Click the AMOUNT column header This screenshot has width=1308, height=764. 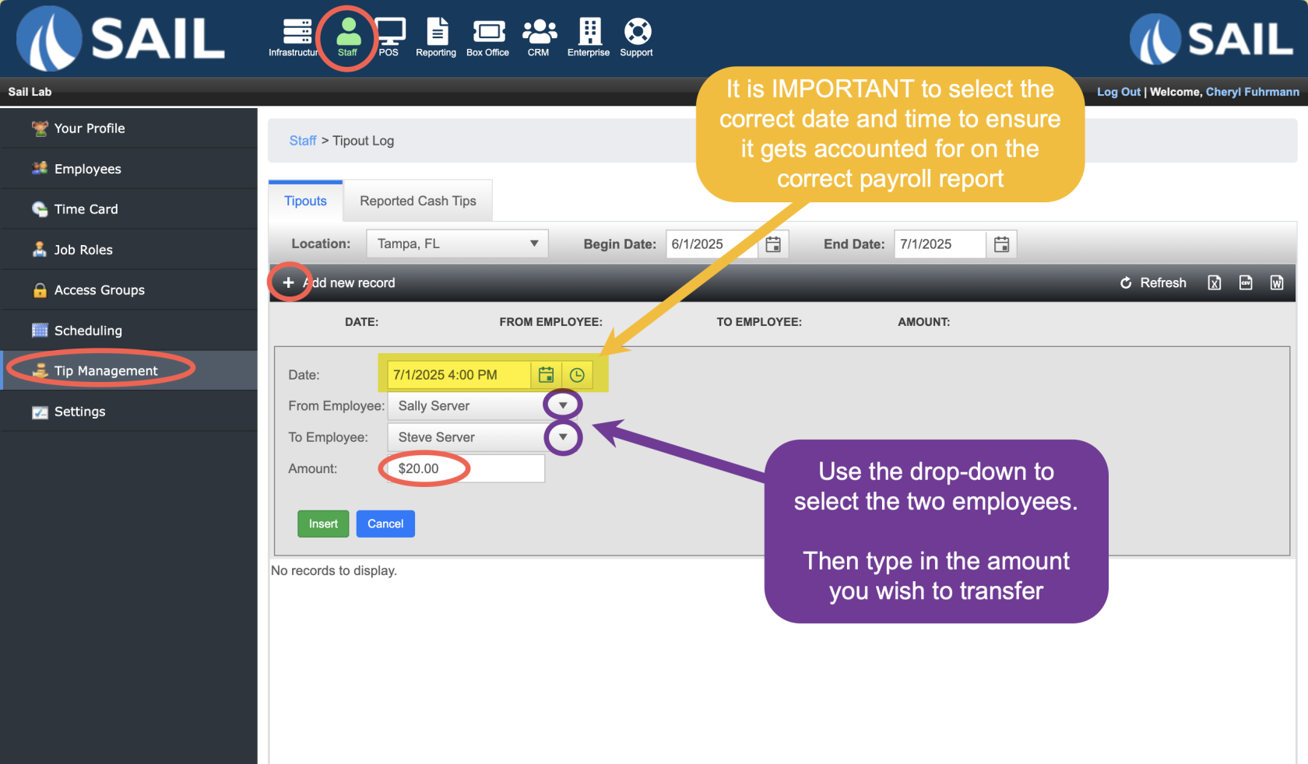click(x=924, y=322)
